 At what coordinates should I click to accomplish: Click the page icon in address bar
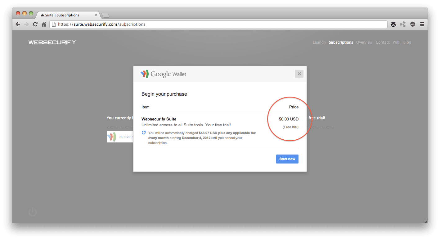coord(54,24)
